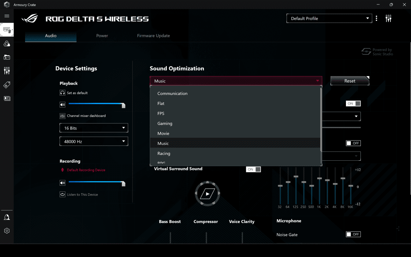Open the Featured tag sidebar icon

click(7, 85)
